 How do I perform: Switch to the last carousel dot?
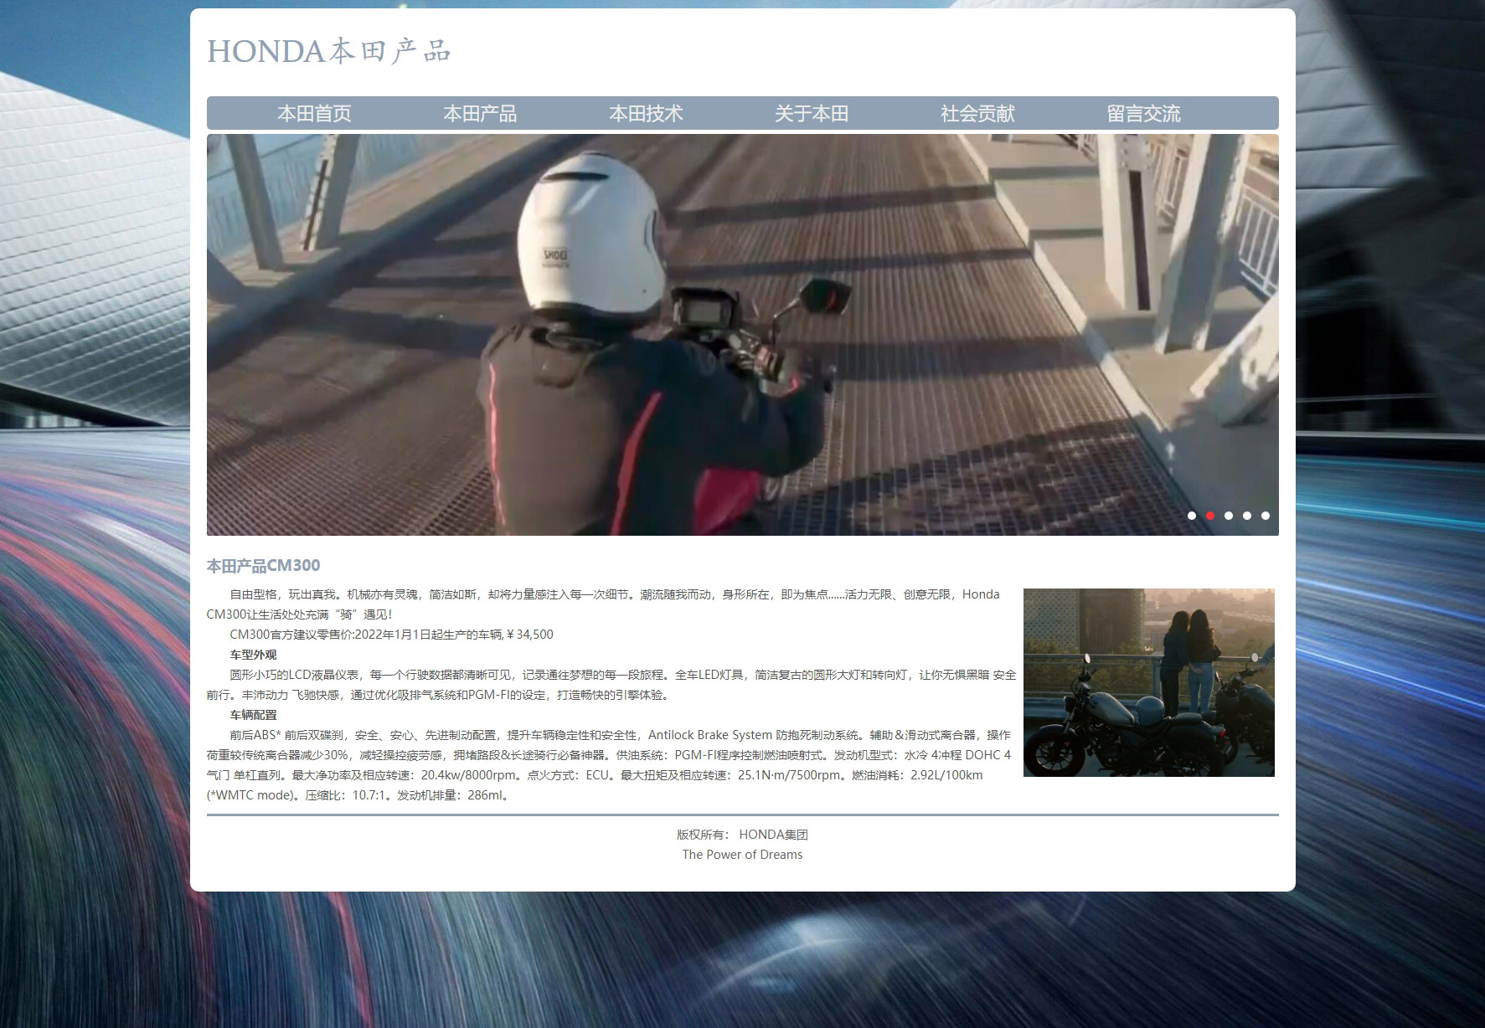(x=1266, y=516)
